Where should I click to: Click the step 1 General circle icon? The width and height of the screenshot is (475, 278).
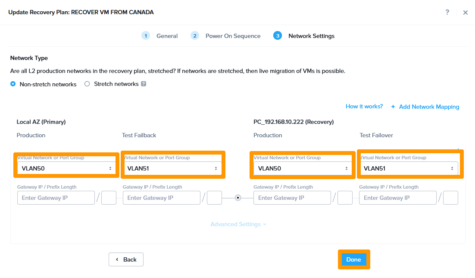(x=146, y=36)
